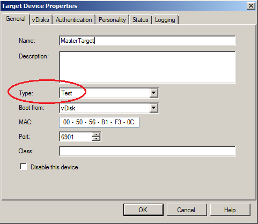
Task: Expand the Boot from dropdown arrow
Action: pyautogui.click(x=154, y=108)
